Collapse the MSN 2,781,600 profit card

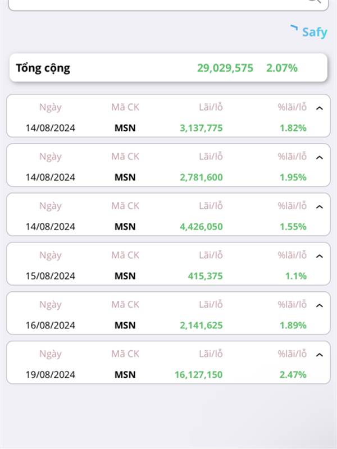click(x=319, y=158)
